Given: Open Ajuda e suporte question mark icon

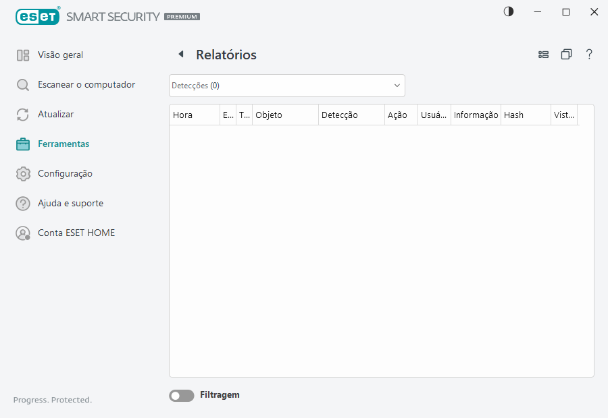Looking at the screenshot, I should [x=23, y=203].
